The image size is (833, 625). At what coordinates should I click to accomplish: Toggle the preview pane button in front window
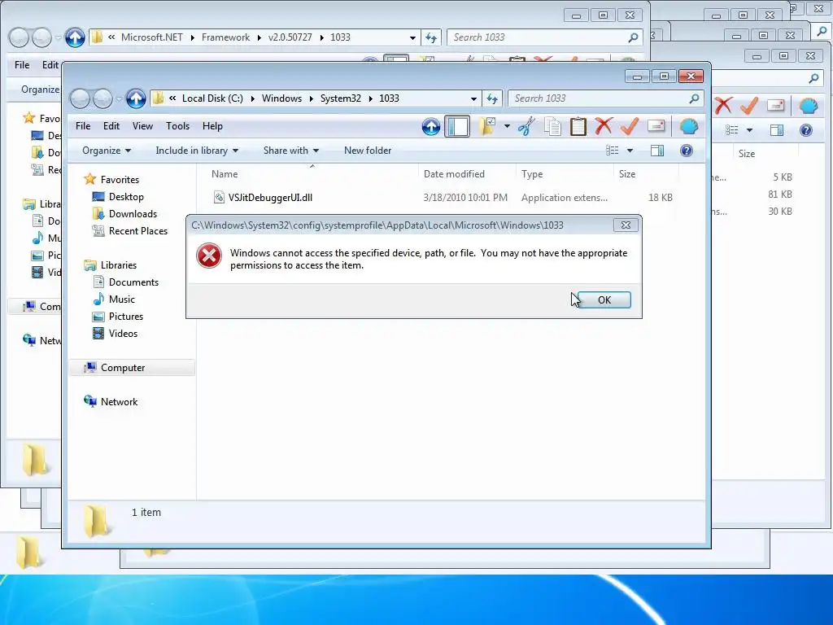click(657, 151)
